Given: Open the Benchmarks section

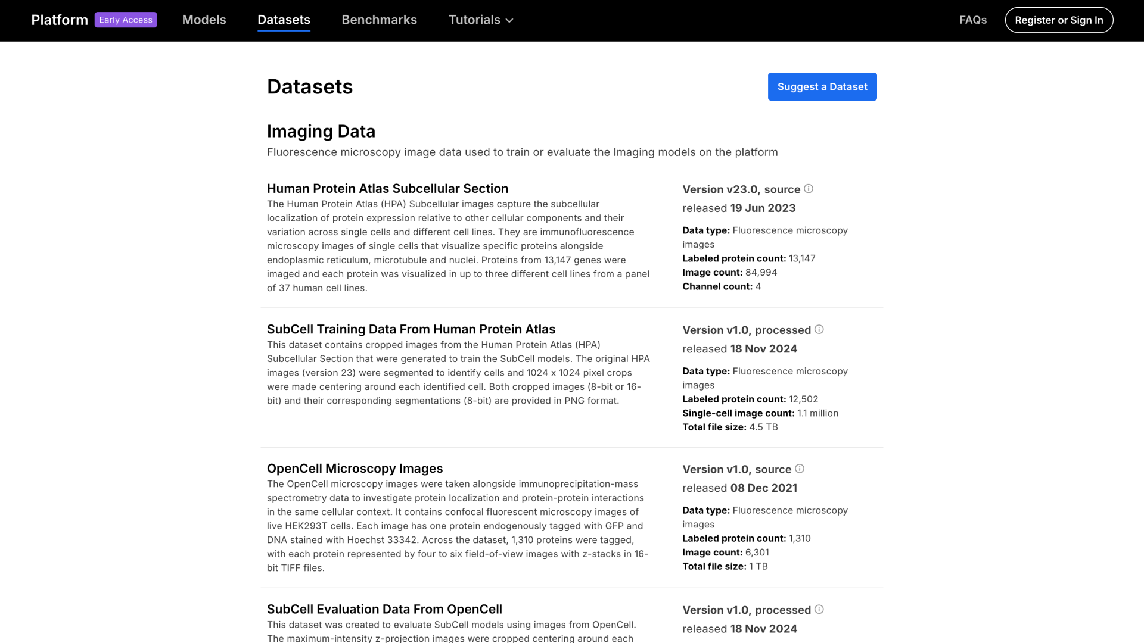Looking at the screenshot, I should pyautogui.click(x=379, y=20).
